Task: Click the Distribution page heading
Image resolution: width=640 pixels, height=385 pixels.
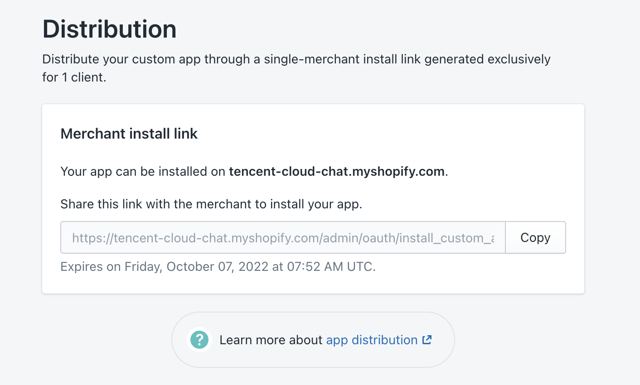Action: point(109,29)
